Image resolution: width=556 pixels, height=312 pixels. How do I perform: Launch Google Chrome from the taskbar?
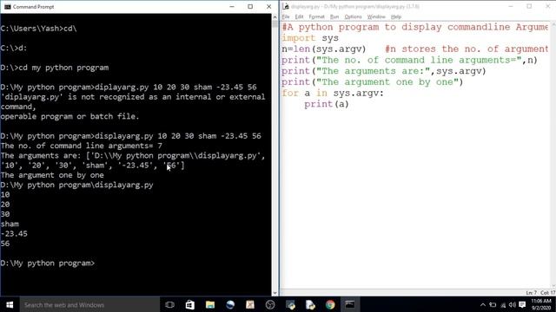(330, 304)
